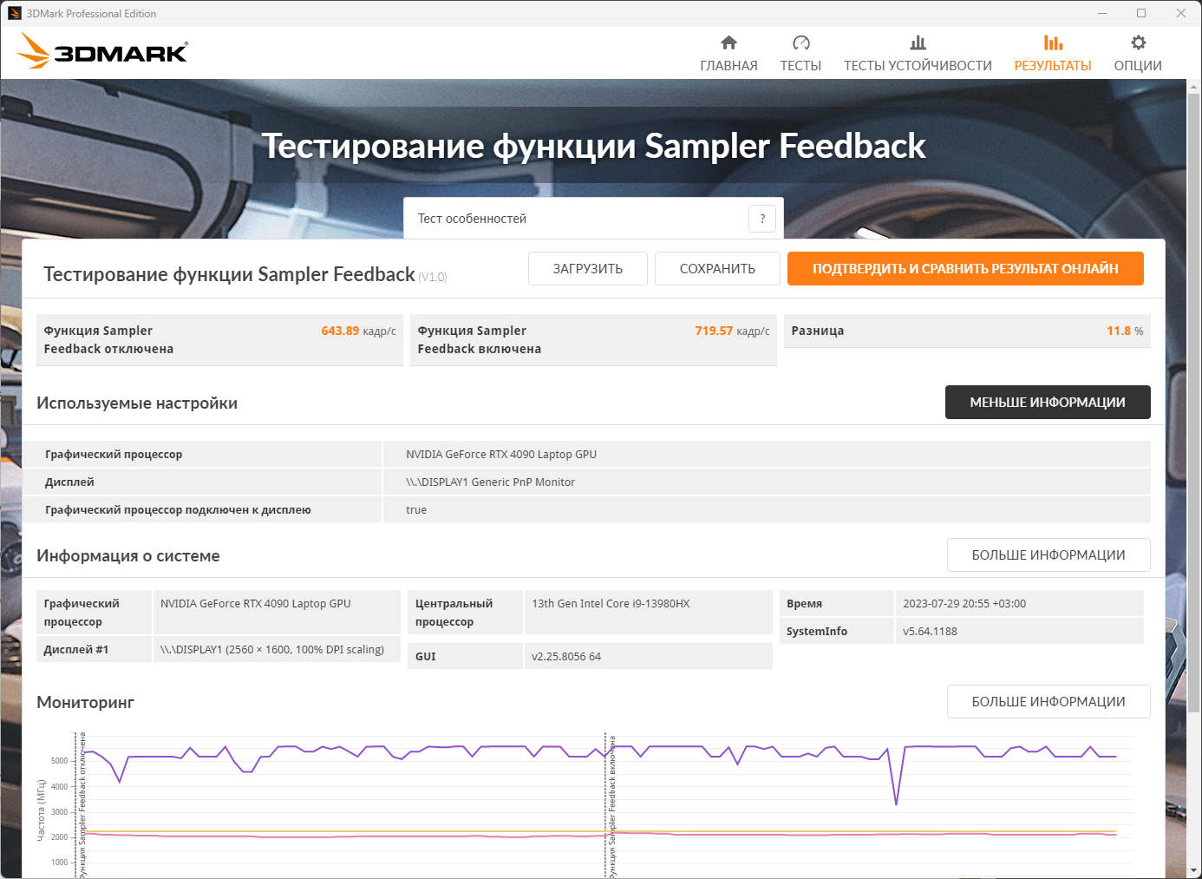This screenshot has width=1202, height=879.
Task: Click the 13th Gen Intel Core i9-13980HX text
Action: pyautogui.click(x=611, y=604)
